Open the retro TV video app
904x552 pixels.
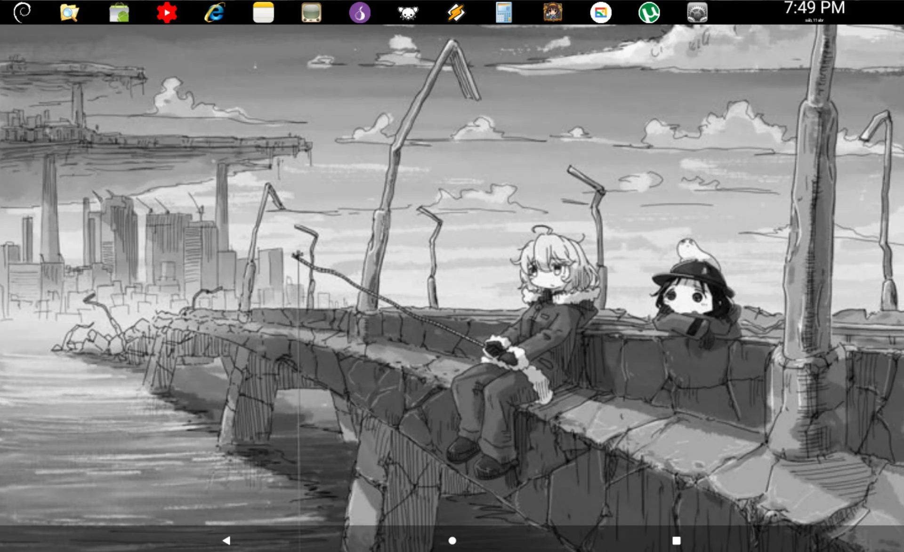tap(311, 12)
